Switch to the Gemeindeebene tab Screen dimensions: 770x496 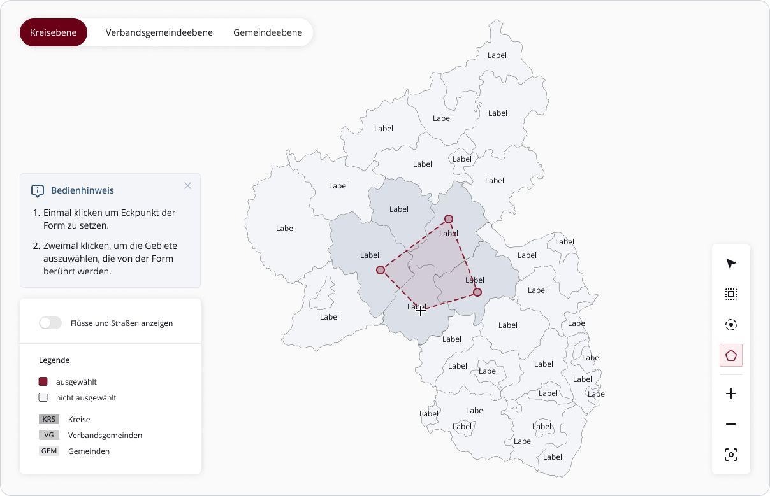(268, 32)
